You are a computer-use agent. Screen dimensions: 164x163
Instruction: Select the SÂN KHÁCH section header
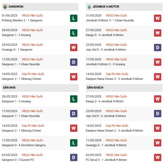click(x=124, y=88)
